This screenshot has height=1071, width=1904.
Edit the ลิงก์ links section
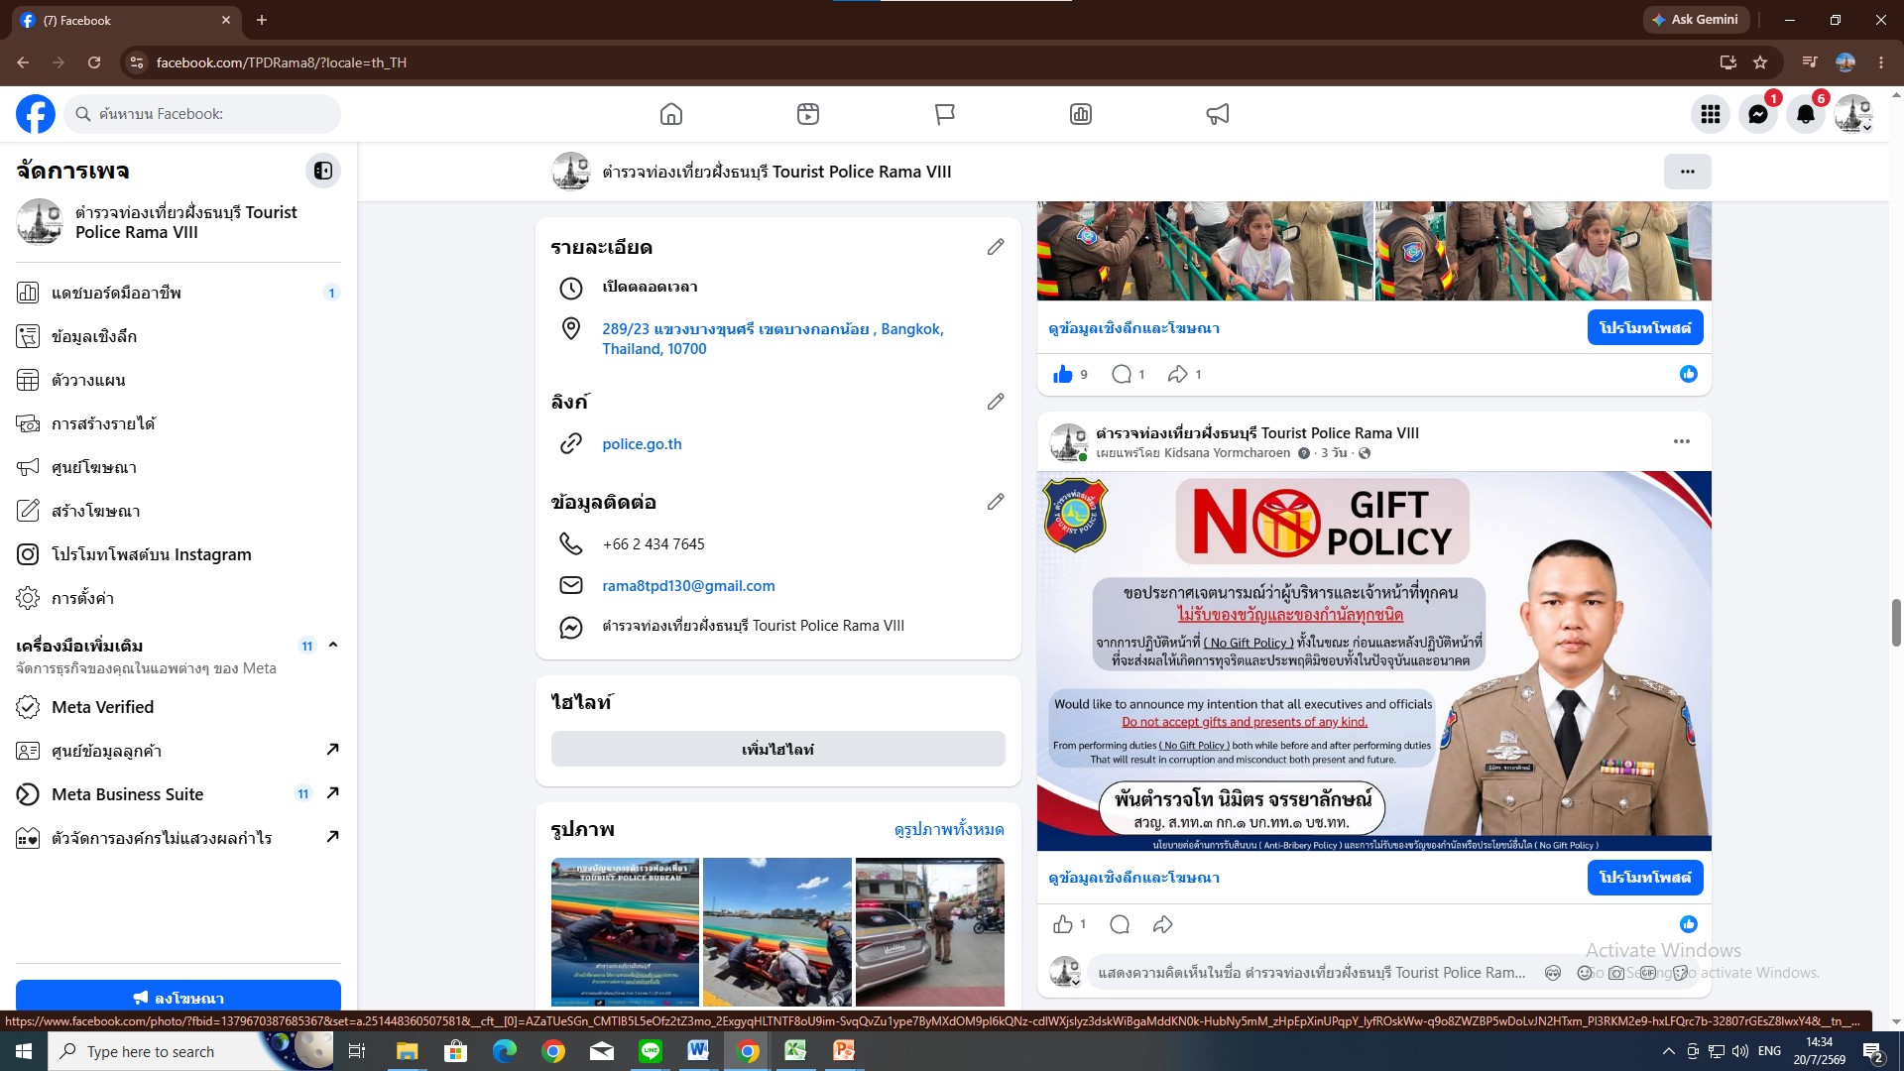tap(996, 402)
